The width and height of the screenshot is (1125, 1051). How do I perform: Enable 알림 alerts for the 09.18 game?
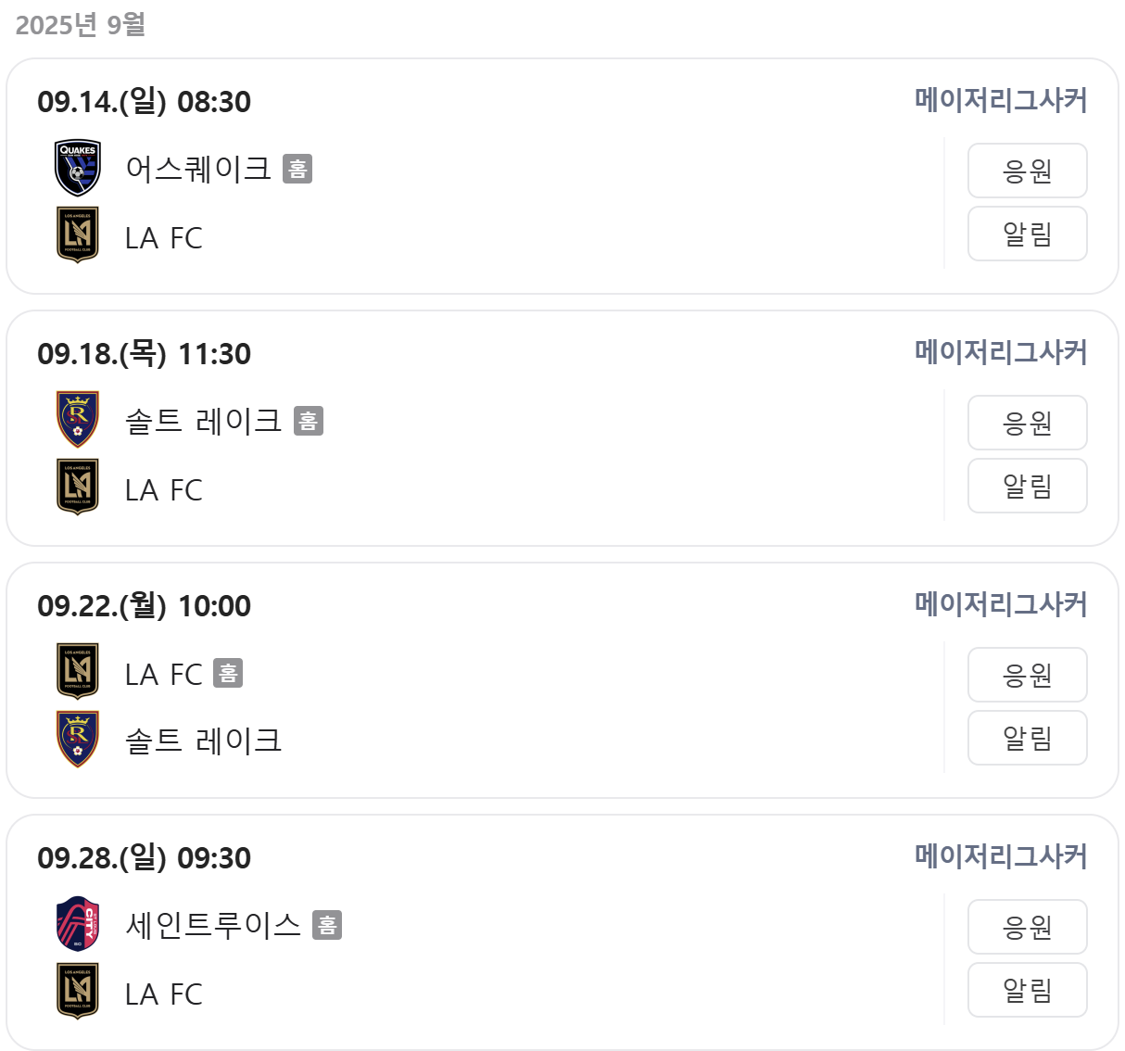tap(1027, 487)
